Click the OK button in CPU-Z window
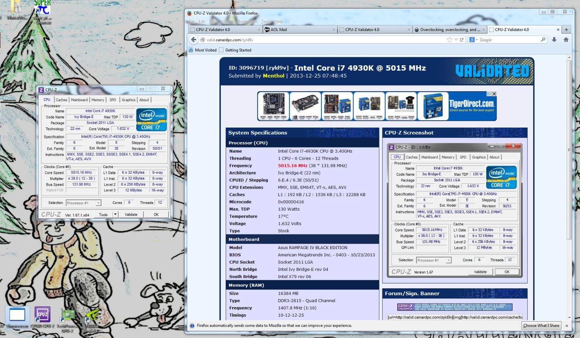 [156, 214]
